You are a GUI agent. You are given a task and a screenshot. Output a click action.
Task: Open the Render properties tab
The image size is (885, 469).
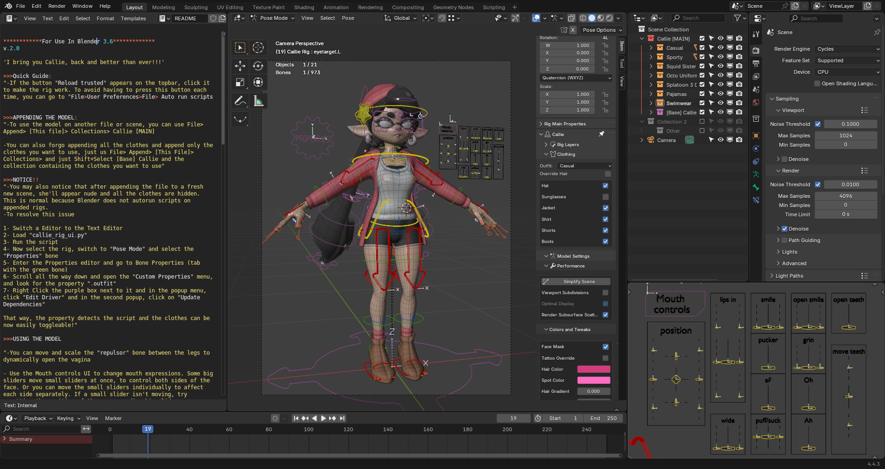pyautogui.click(x=756, y=50)
